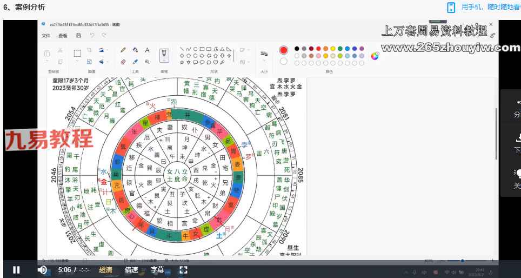Open the Edit colors wheel
521x278 pixels.
point(375,55)
